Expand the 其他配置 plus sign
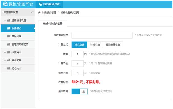173x109 pixels. pyautogui.click(x=5, y=60)
